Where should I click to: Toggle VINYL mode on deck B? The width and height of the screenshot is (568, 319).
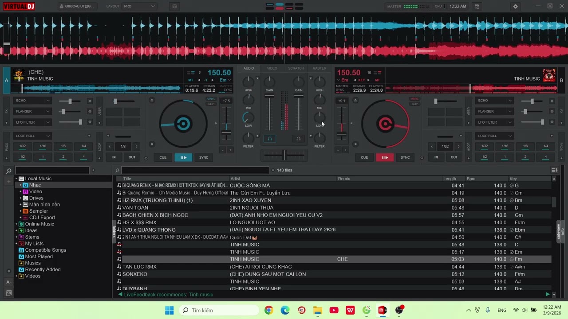[414, 99]
